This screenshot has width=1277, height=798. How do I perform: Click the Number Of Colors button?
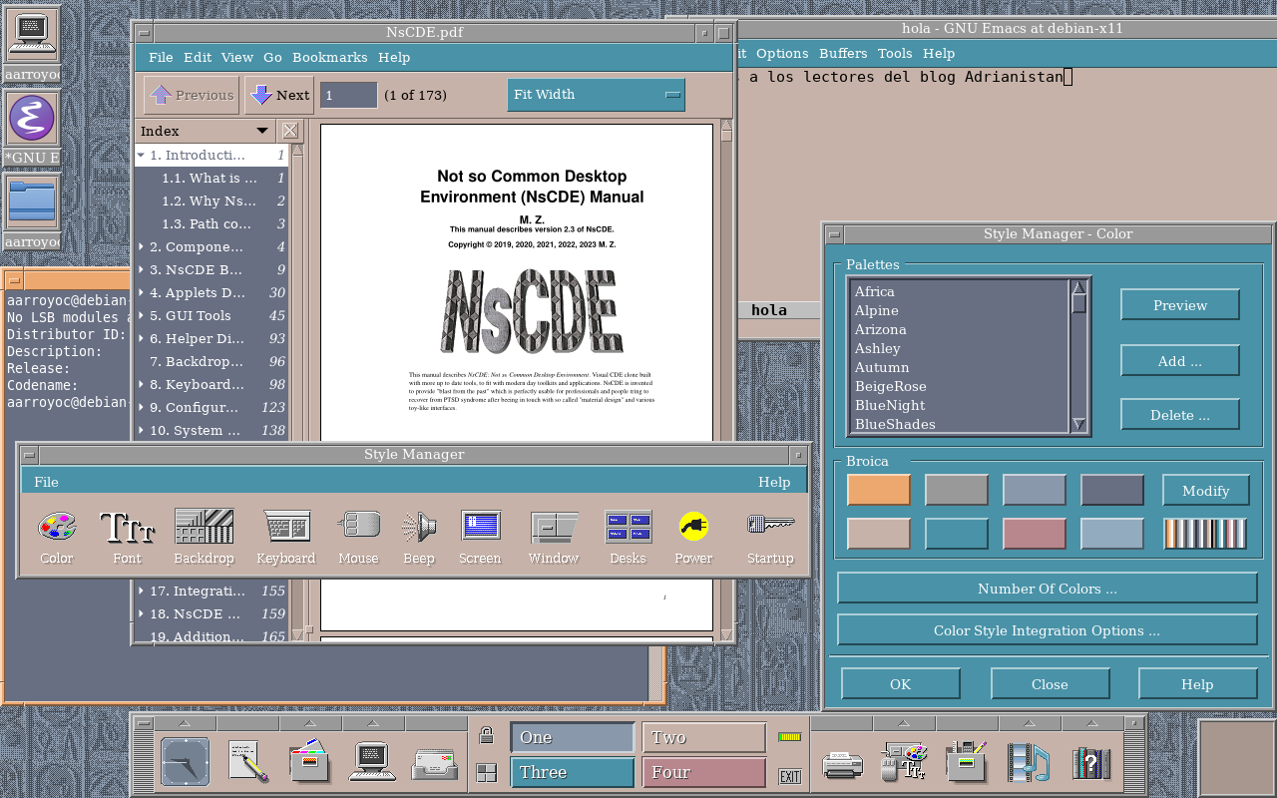point(1047,589)
